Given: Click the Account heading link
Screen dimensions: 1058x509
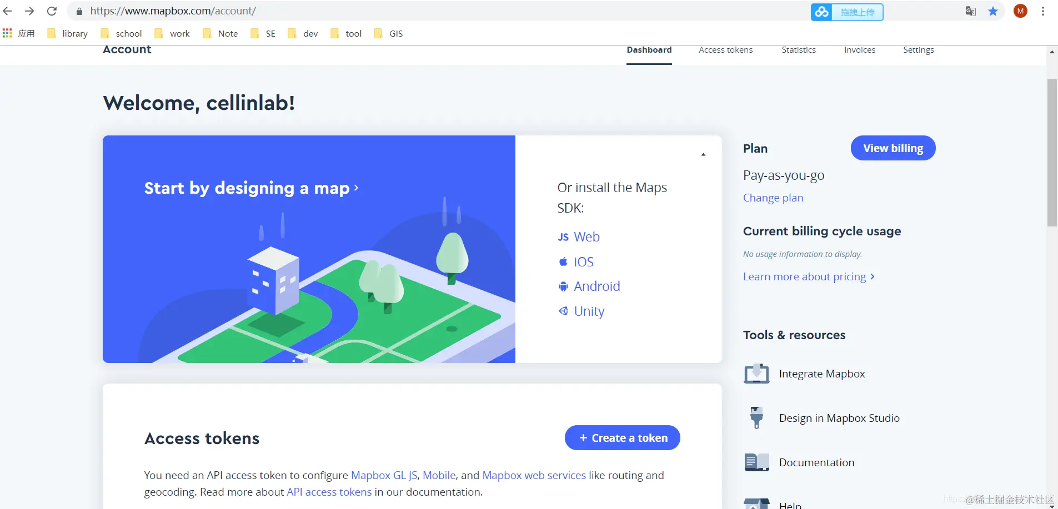Looking at the screenshot, I should point(127,50).
